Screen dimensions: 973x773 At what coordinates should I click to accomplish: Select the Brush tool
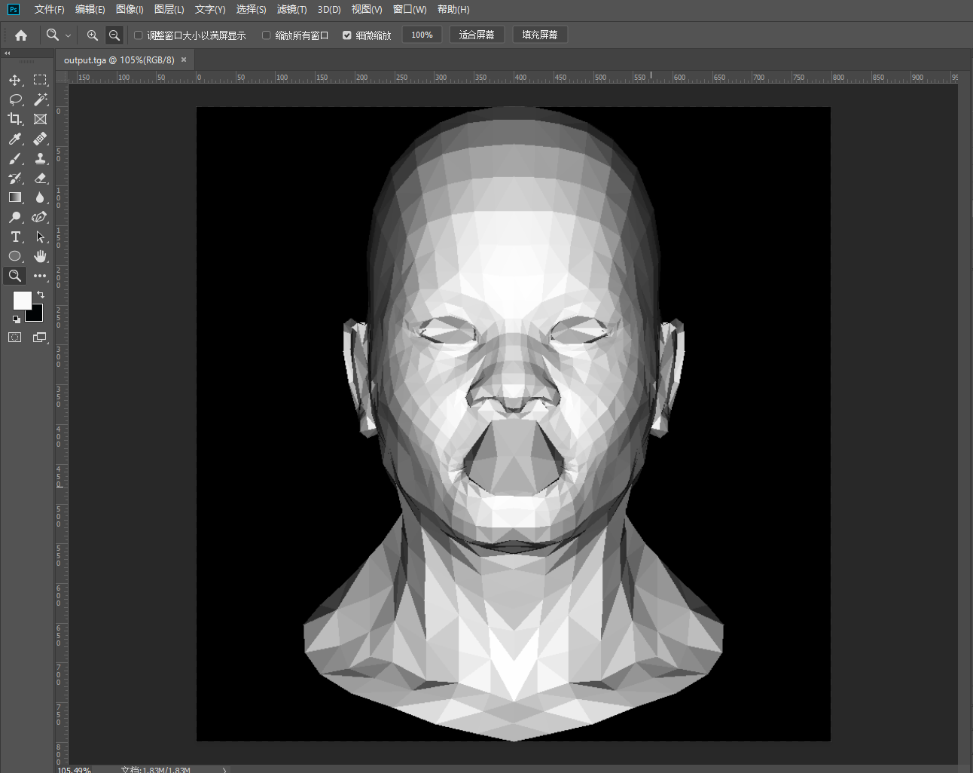click(15, 158)
